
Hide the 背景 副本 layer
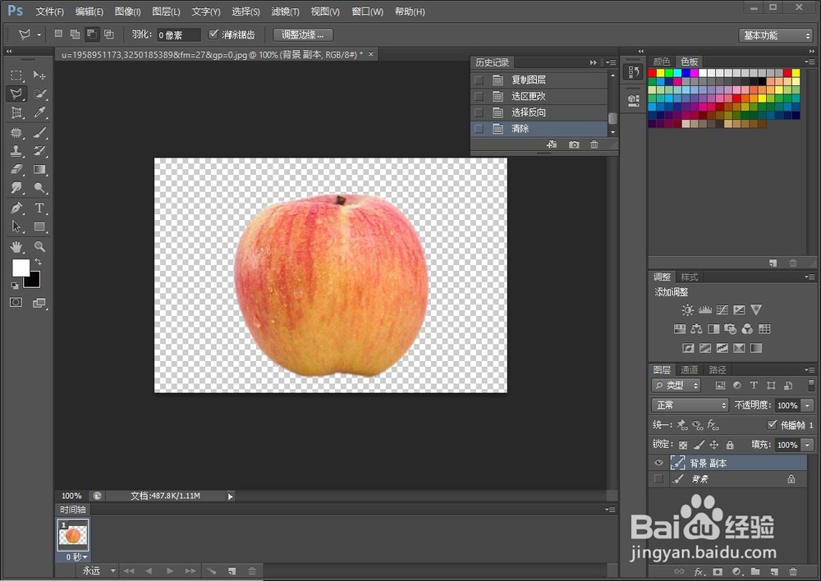[x=658, y=463]
